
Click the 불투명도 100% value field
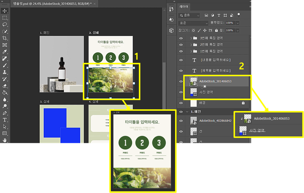[x=230, y=23]
